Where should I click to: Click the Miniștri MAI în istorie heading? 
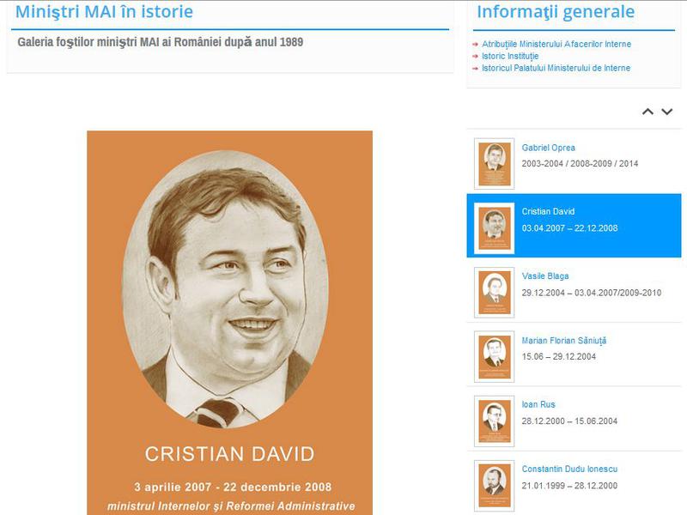tap(104, 11)
